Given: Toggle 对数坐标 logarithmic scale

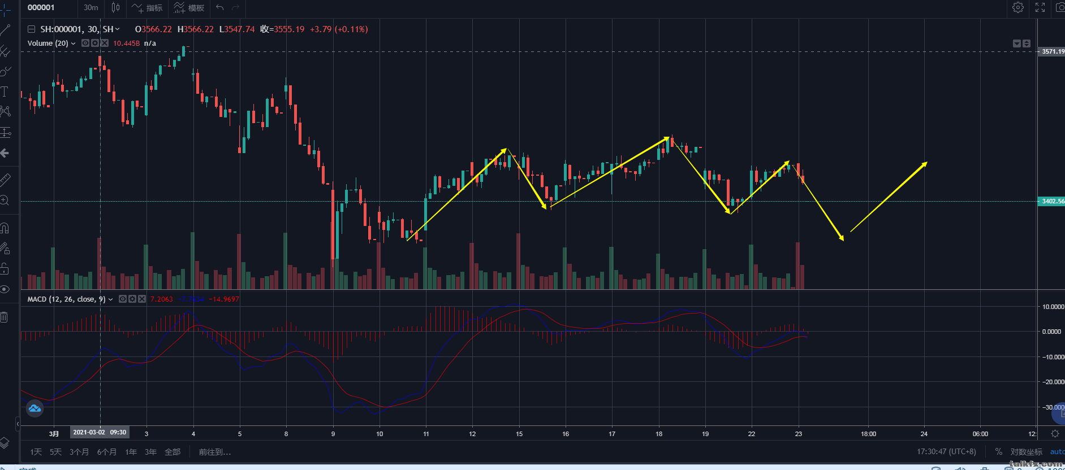Looking at the screenshot, I should click(x=1027, y=452).
